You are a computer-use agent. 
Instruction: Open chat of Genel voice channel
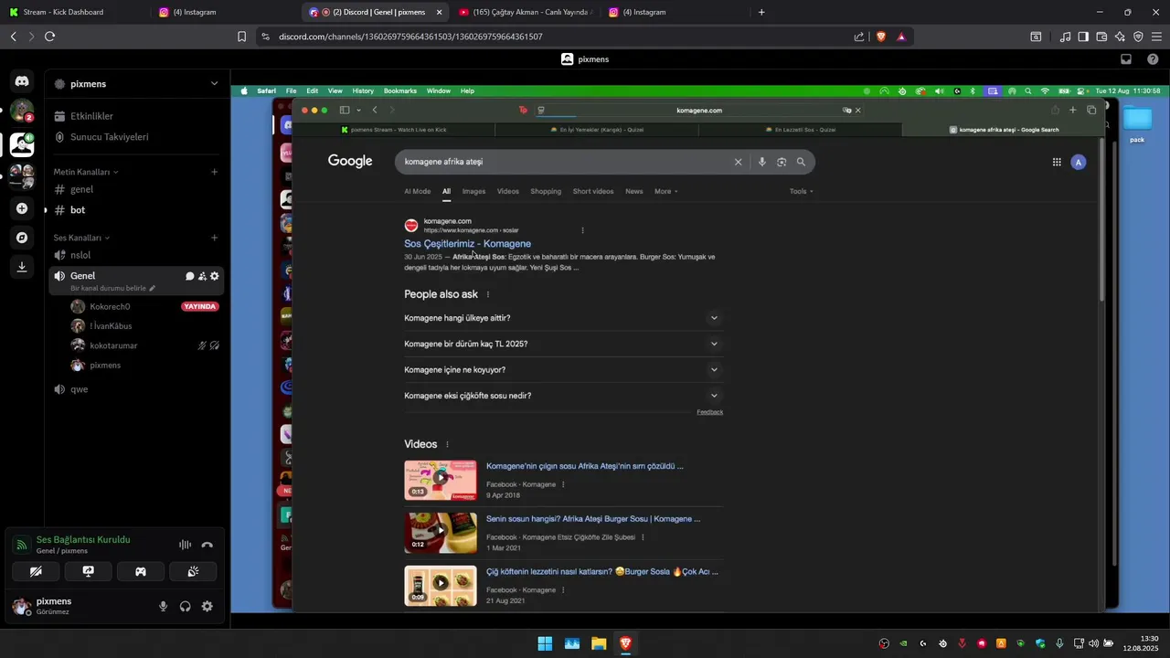pos(190,276)
